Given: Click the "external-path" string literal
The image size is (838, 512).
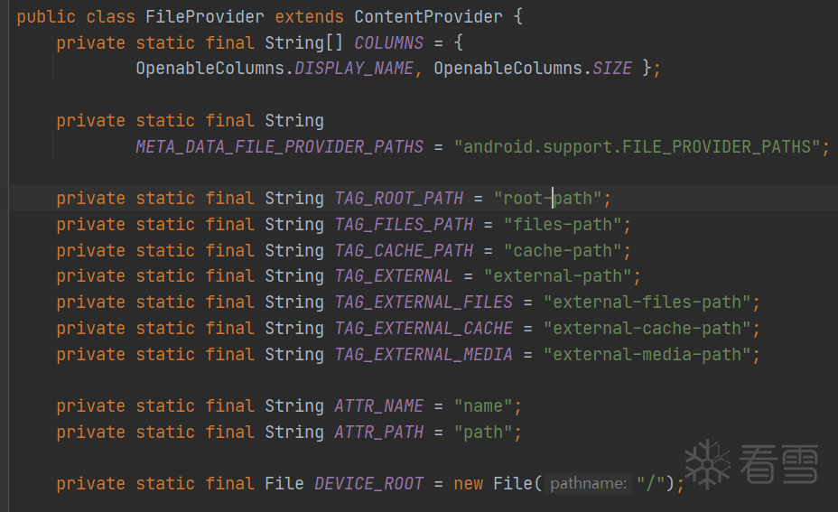Looking at the screenshot, I should (x=556, y=276).
